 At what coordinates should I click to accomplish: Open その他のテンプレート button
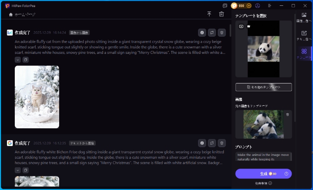point(263,87)
